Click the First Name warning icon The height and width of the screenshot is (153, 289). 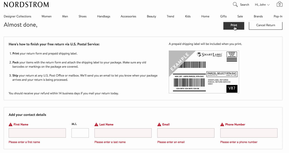point(11,125)
